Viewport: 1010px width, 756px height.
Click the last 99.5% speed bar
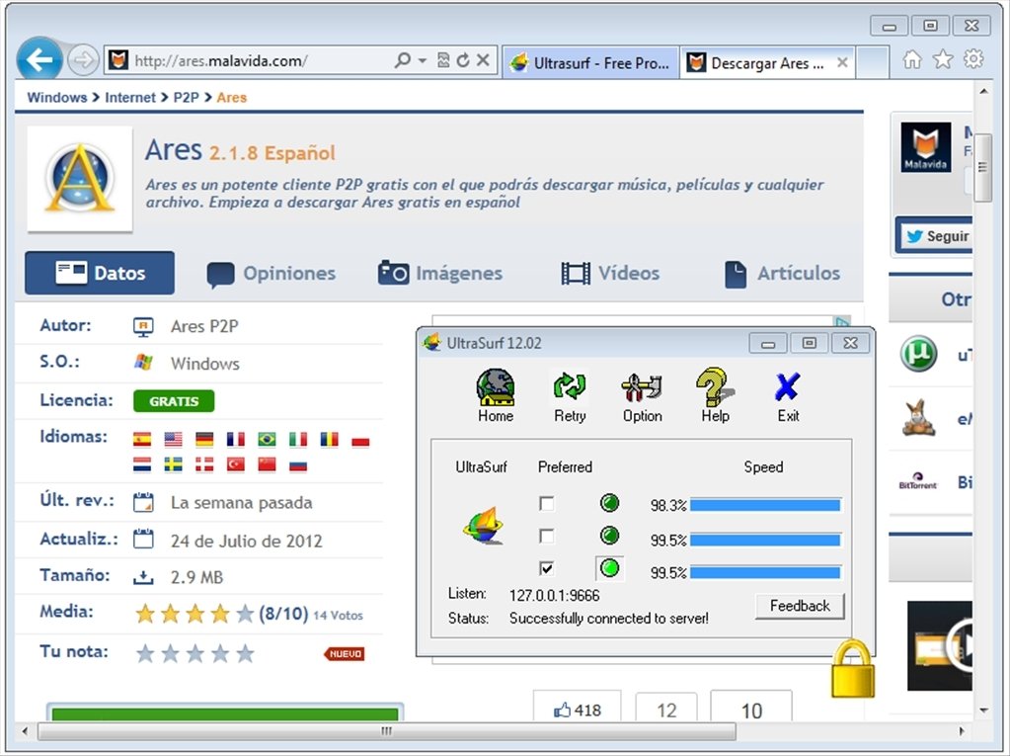(765, 572)
